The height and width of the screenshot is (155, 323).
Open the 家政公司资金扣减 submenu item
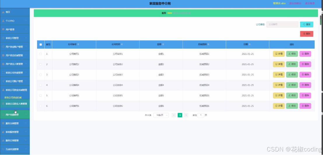tap(13, 97)
